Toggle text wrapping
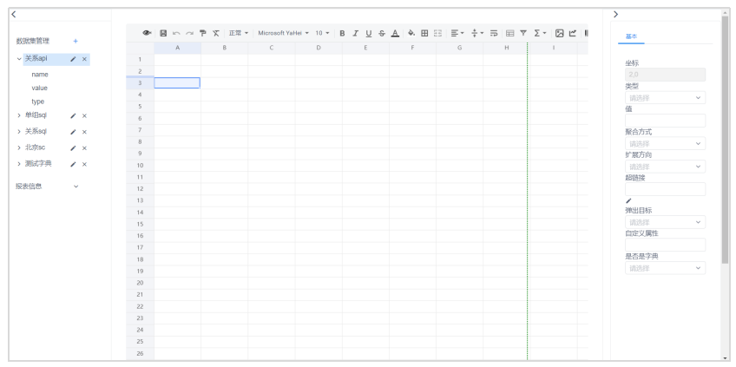Image resolution: width=736 pixels, height=367 pixels. coord(494,33)
